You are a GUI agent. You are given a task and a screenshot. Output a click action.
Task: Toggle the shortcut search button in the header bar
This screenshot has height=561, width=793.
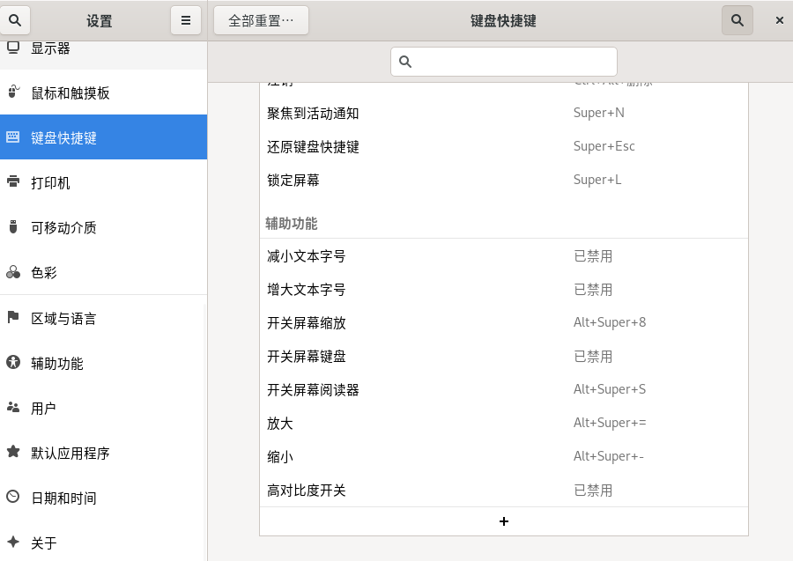point(737,20)
